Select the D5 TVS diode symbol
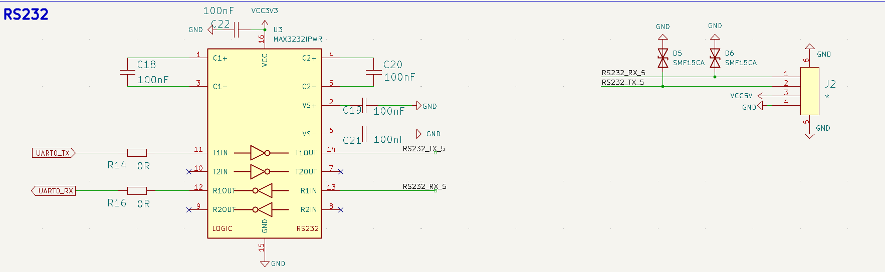 [x=663, y=58]
